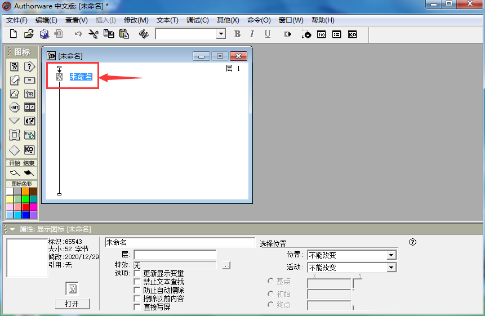This screenshot has height=316, width=485.
Task: Click the New file toolbar icon
Action: [x=14, y=34]
